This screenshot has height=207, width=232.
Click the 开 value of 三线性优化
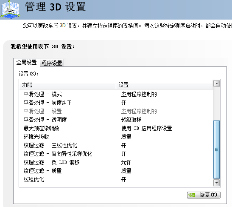pyautogui.click(x=123, y=145)
